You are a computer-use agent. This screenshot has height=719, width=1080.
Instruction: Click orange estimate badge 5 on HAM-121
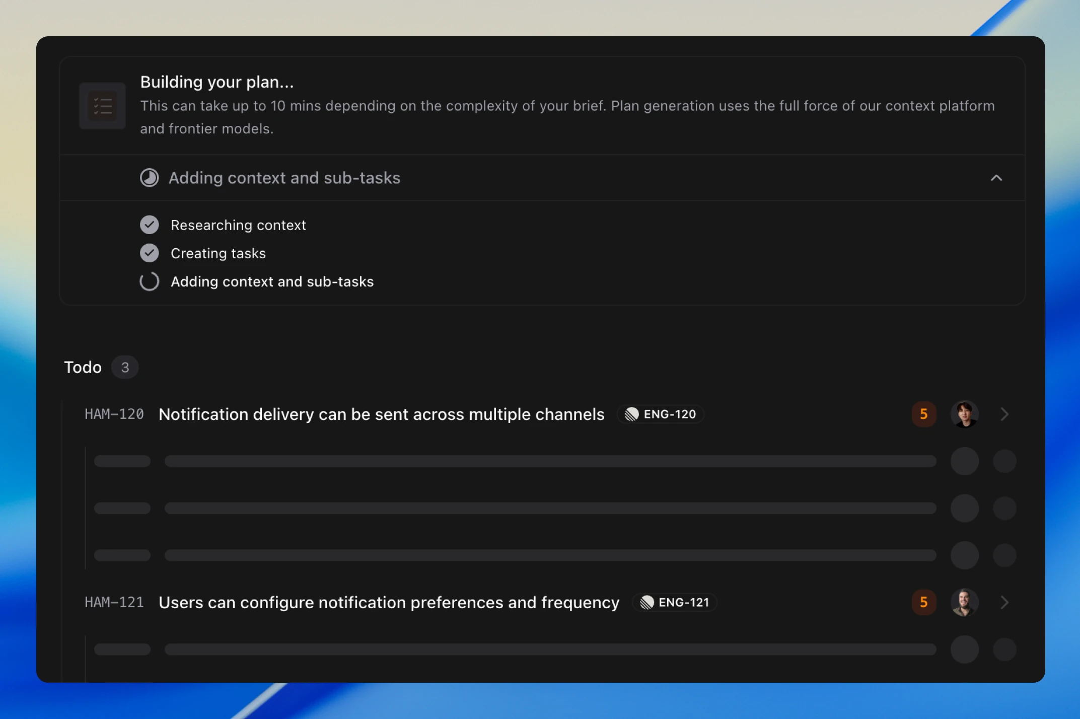[923, 603]
